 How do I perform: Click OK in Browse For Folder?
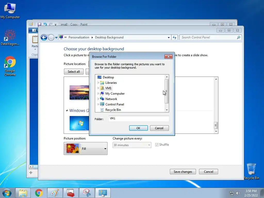click(x=138, y=128)
